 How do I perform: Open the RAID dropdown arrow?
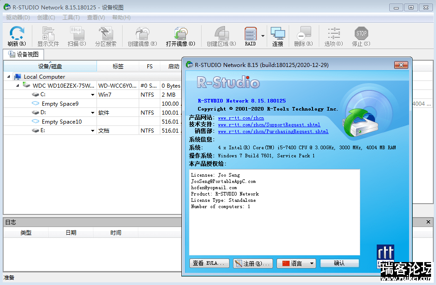(263, 36)
